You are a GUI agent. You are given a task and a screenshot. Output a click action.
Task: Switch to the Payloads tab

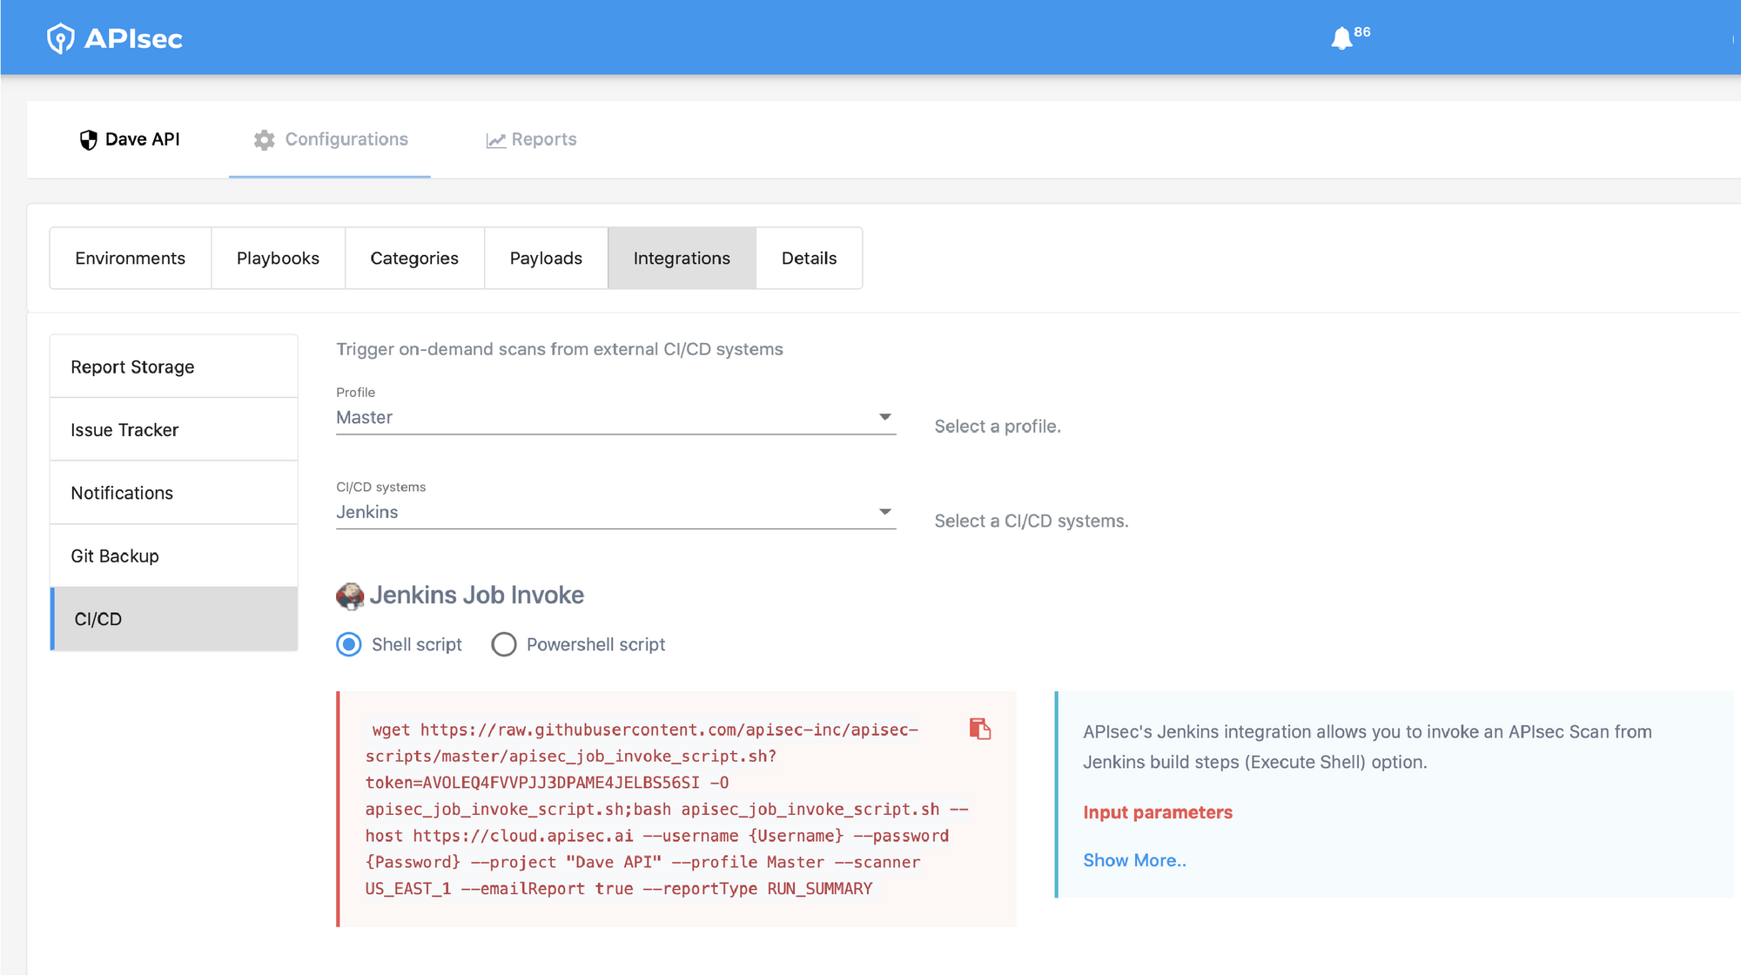click(546, 258)
